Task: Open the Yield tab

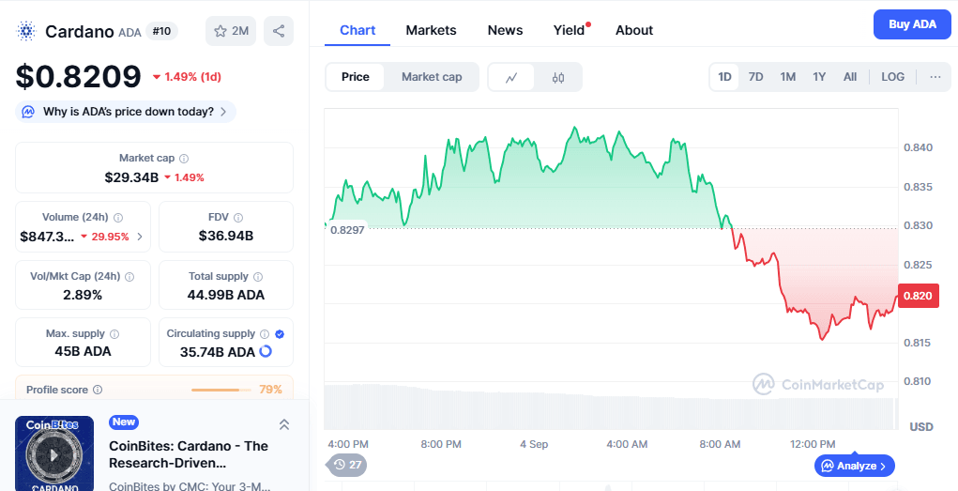Action: pos(570,31)
